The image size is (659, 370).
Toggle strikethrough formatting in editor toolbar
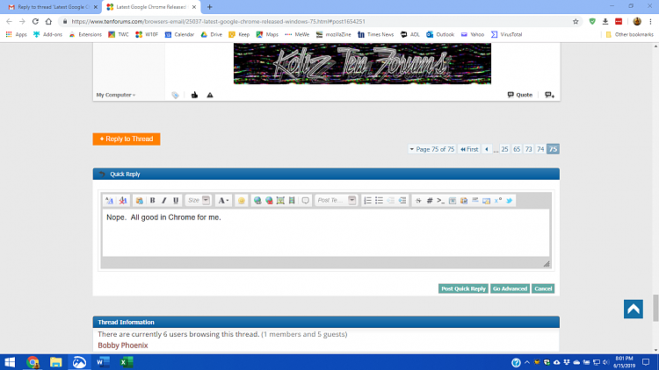(x=418, y=201)
